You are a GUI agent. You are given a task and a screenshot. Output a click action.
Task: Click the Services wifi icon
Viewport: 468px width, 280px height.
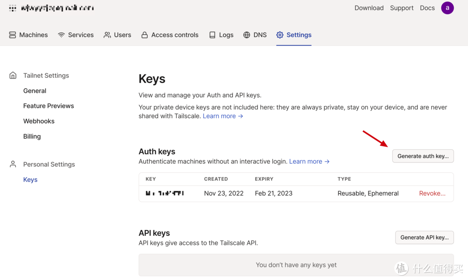(x=61, y=35)
